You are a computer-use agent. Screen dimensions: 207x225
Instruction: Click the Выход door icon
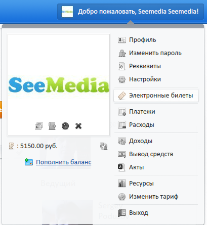121,213
